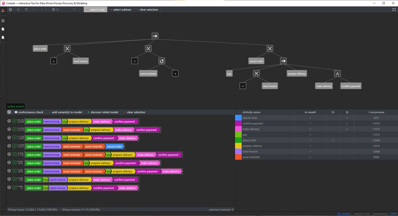Screen dimensions: 398x216
Task: Click 'make delivery' row in activity table
Action: (x=316, y=129)
